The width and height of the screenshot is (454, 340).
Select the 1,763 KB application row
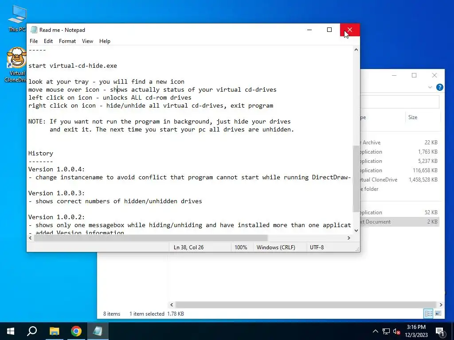tap(400, 152)
